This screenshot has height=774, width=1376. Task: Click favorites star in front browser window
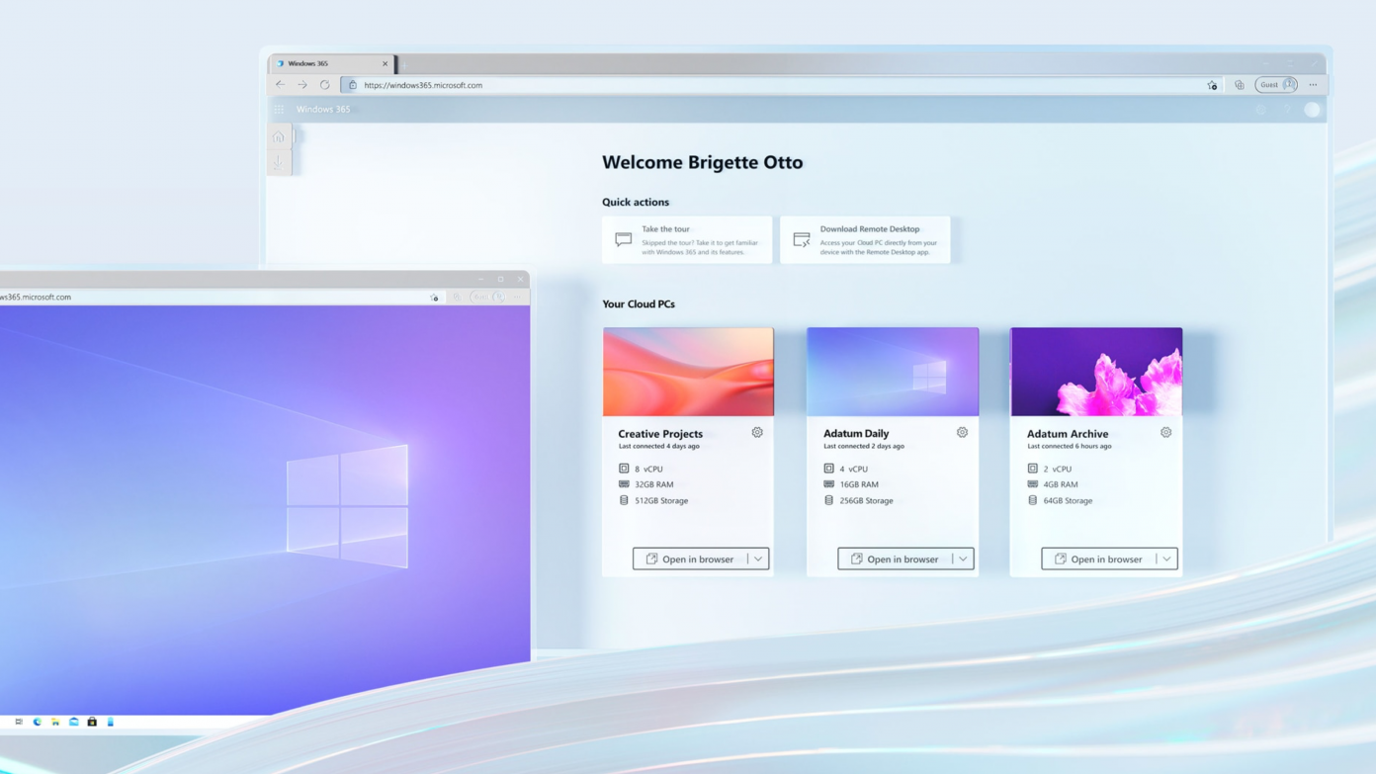point(434,298)
